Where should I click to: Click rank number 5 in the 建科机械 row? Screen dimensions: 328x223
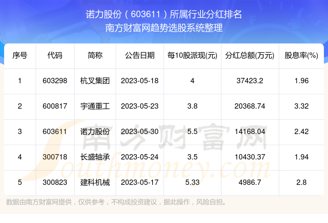coord(20,182)
